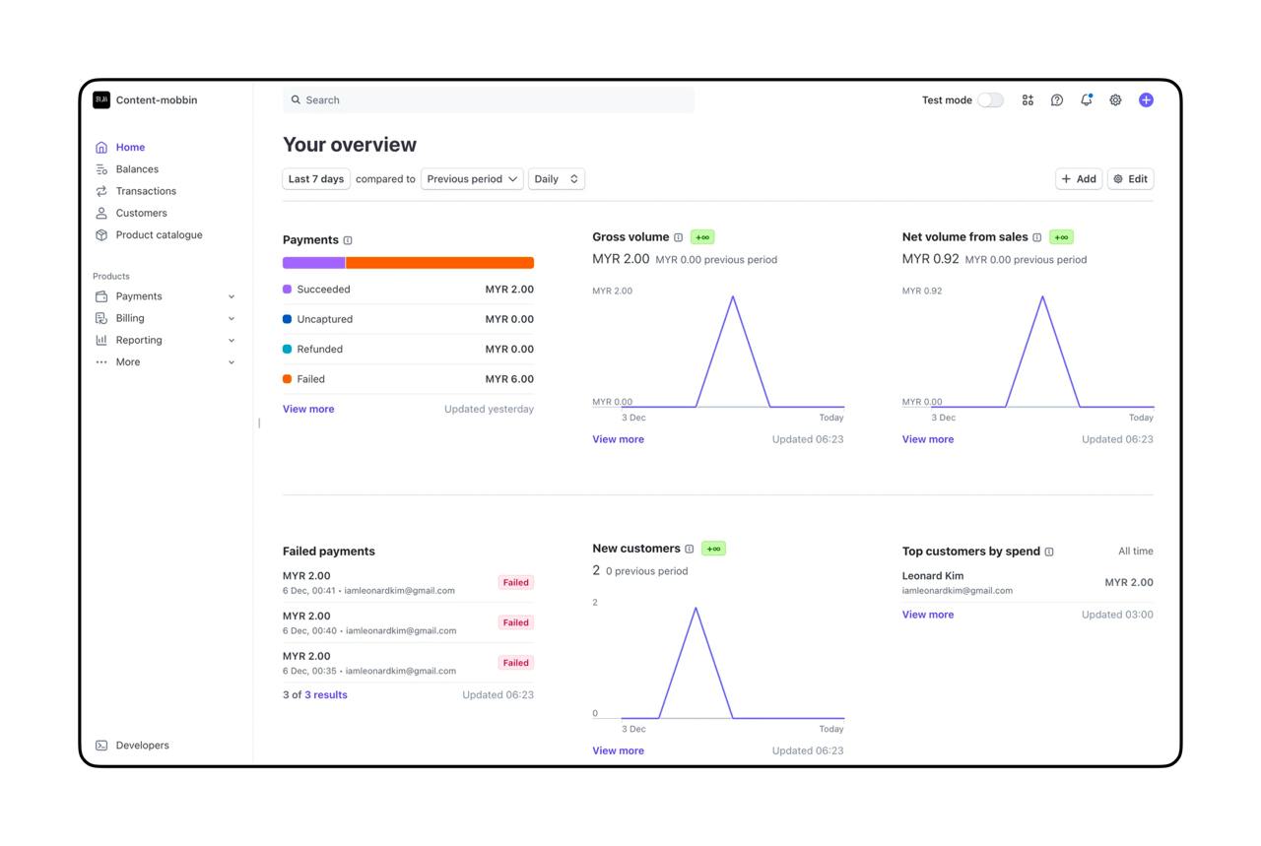The image size is (1261, 846).
Task: Open Product catalogue in the sidebar
Action: [x=159, y=234]
